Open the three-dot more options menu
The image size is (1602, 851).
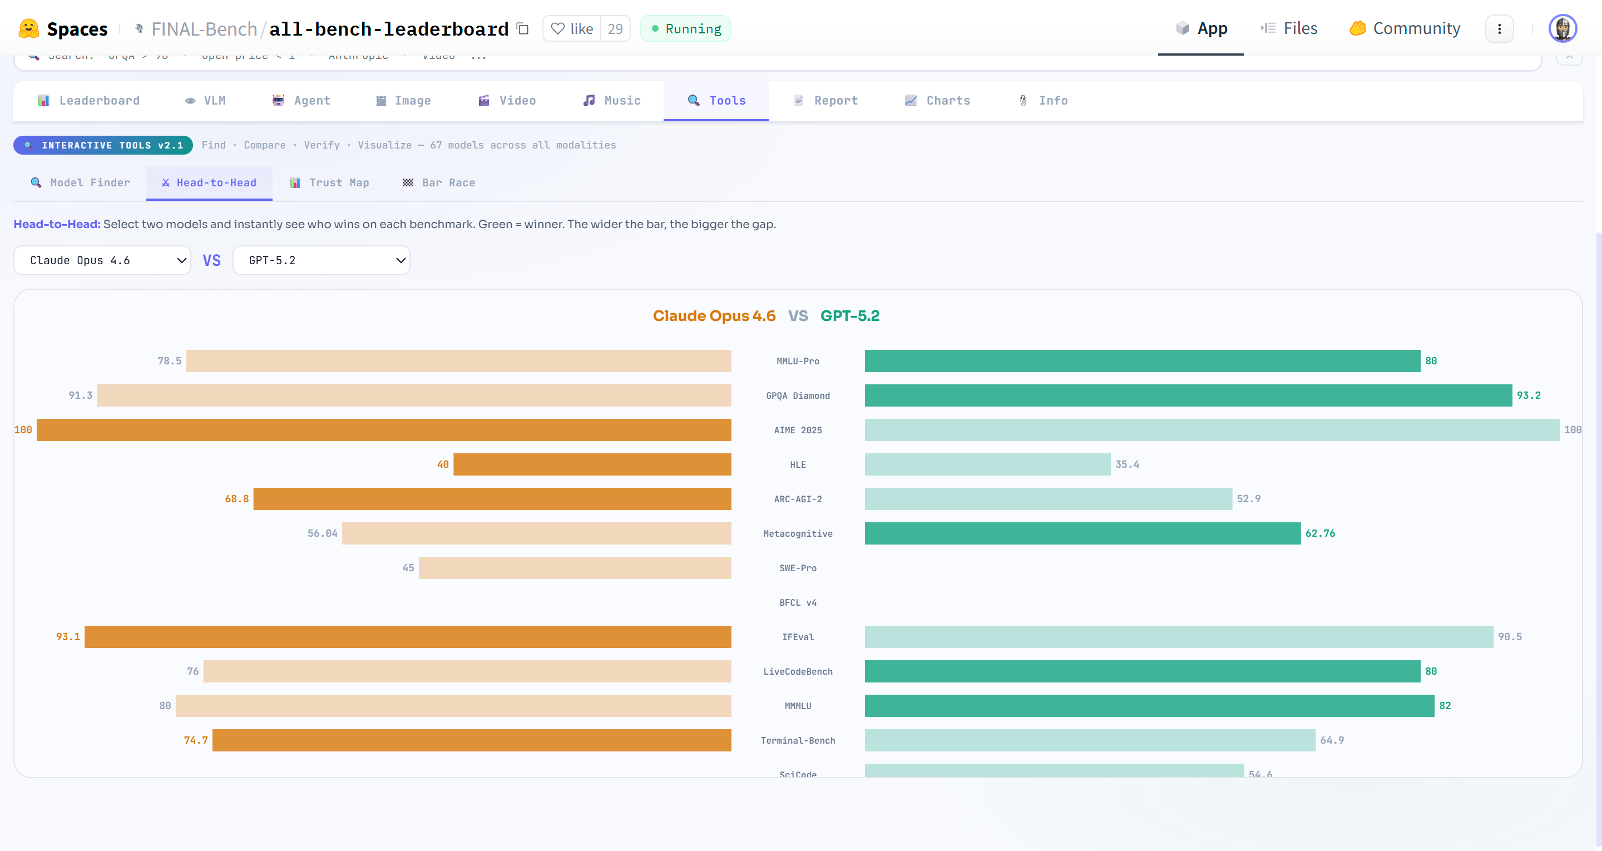point(1499,28)
